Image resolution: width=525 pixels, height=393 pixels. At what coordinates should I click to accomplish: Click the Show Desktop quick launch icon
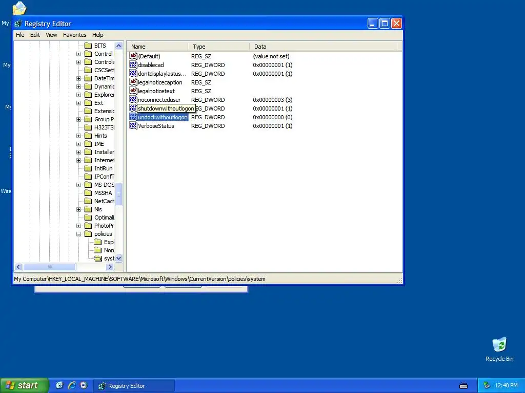(59, 385)
